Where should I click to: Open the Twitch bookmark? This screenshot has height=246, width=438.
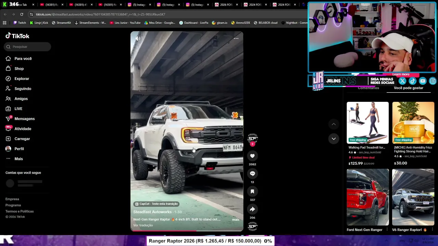[20, 23]
